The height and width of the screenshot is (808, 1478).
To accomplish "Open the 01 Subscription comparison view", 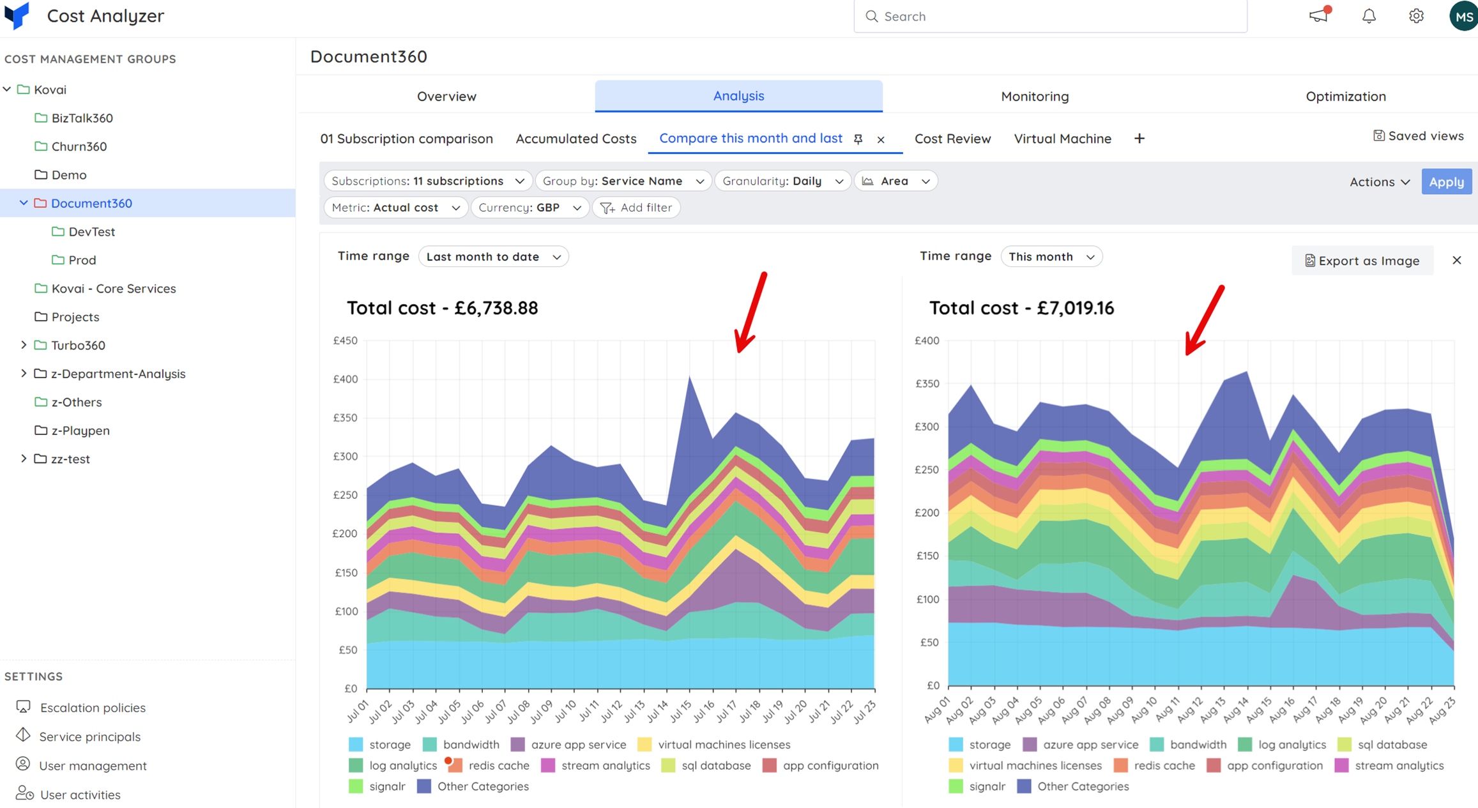I will click(x=406, y=139).
